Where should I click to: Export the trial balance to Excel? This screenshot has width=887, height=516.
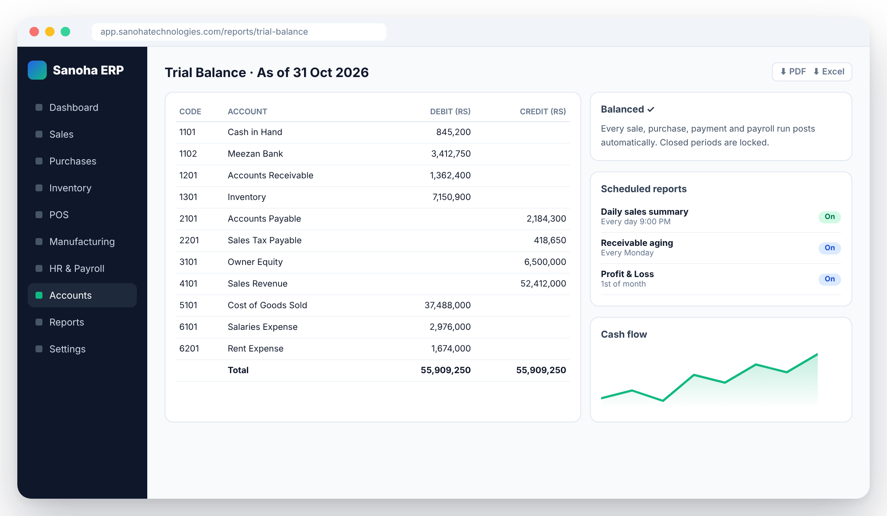tap(829, 72)
